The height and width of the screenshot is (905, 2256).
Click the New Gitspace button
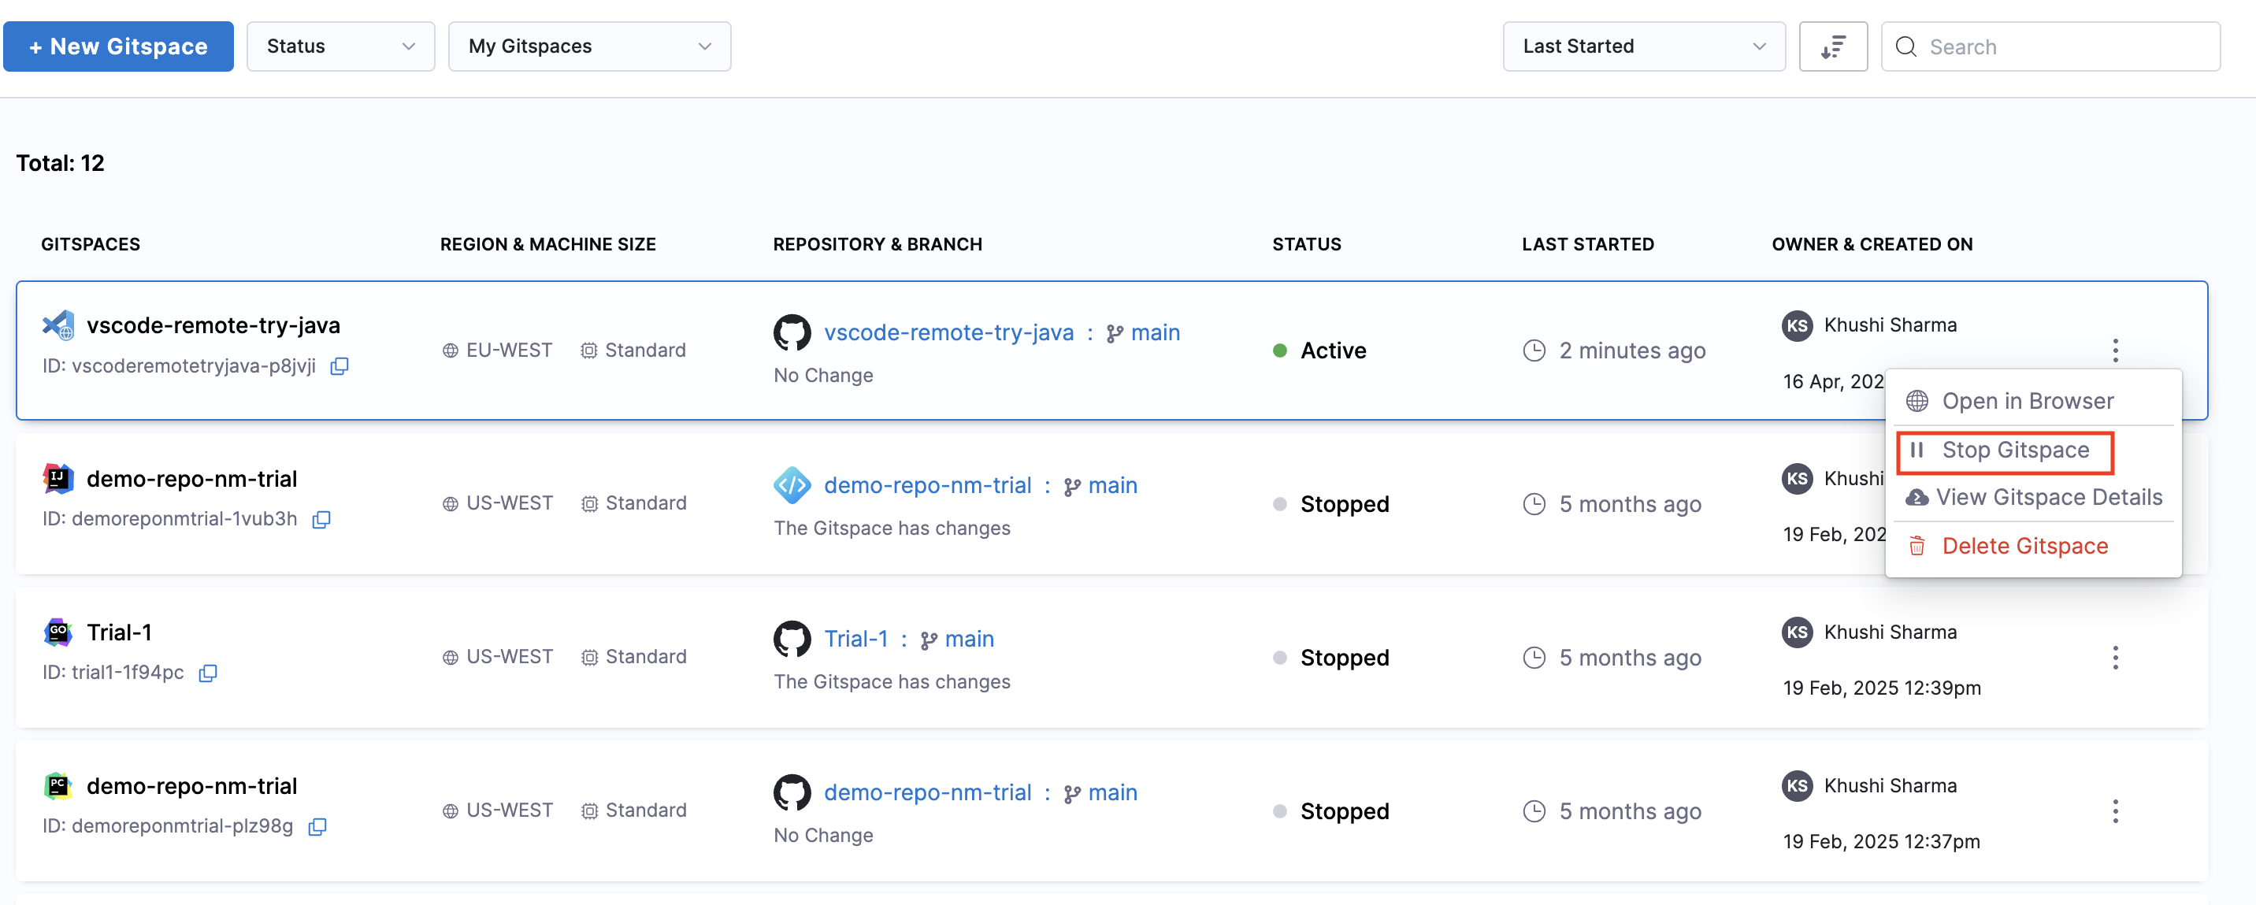coord(118,46)
